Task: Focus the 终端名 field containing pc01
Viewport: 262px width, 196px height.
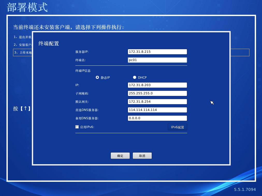Action: (x=157, y=60)
